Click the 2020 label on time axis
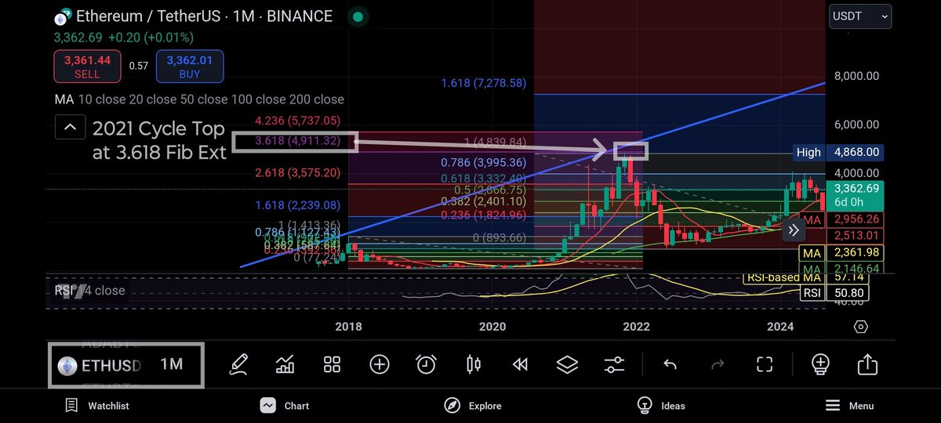 click(x=492, y=327)
